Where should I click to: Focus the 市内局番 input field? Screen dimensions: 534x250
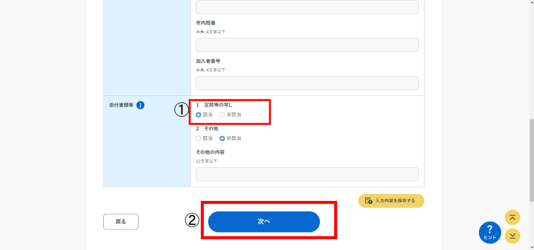point(307,45)
